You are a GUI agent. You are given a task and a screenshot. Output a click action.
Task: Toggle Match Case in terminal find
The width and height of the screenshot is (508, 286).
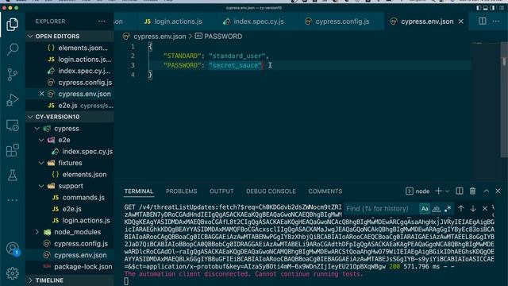425,208
